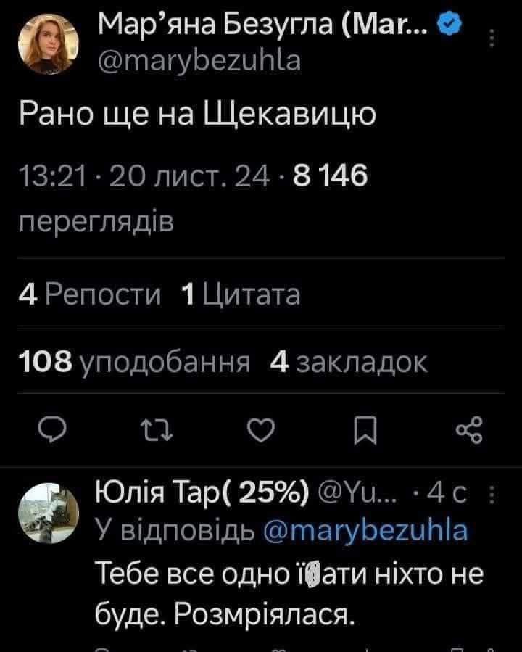
Task: Tap the blue verified badge
Action: (449, 24)
